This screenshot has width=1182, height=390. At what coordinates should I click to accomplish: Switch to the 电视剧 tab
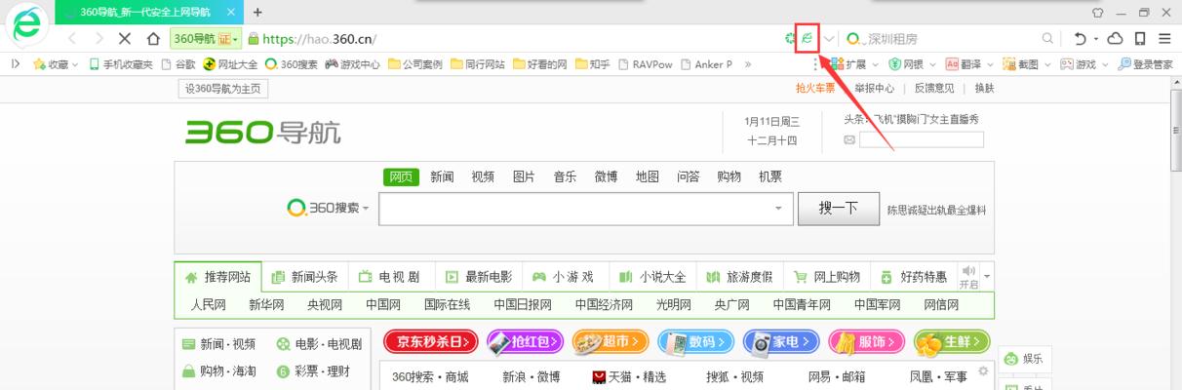[x=392, y=277]
